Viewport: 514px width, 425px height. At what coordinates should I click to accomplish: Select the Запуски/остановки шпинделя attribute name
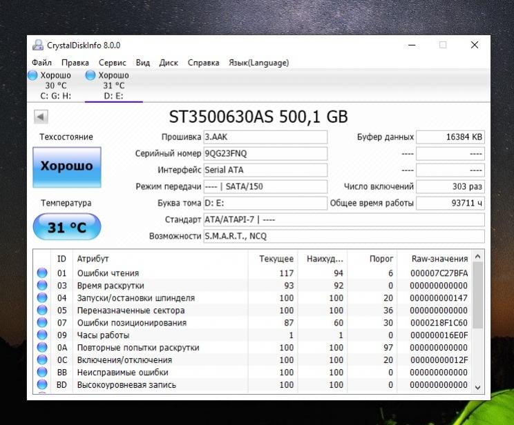click(136, 298)
